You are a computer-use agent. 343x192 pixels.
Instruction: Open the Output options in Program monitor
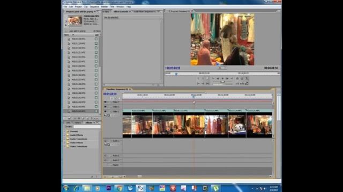247,78
